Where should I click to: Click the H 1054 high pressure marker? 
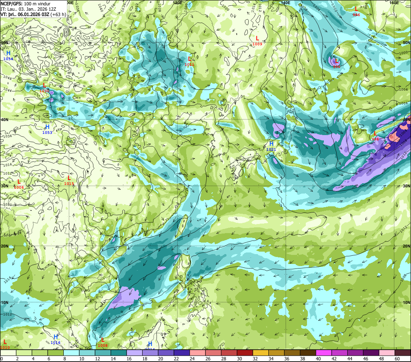click(x=8, y=56)
